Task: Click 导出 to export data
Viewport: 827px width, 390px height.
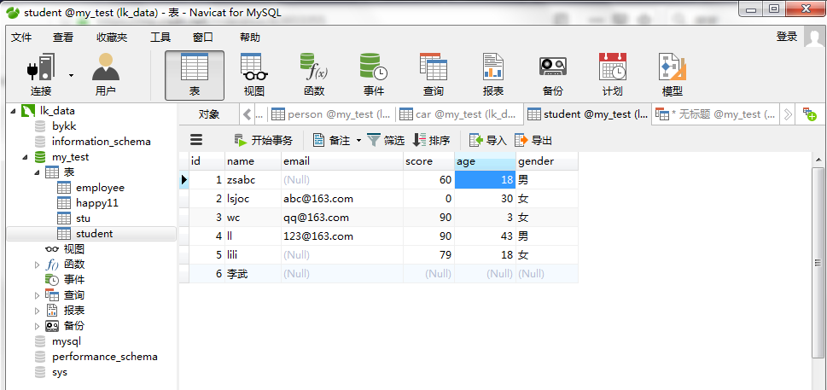Action: [533, 140]
